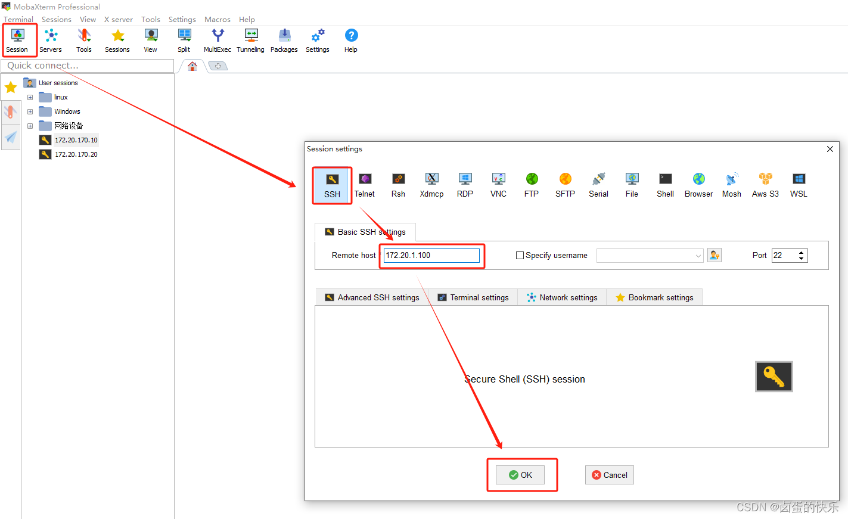Click the user credentials manager icon
848x519 pixels.
coord(715,255)
